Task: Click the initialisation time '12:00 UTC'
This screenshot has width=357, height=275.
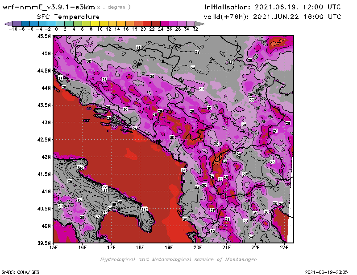Action: (x=322, y=7)
